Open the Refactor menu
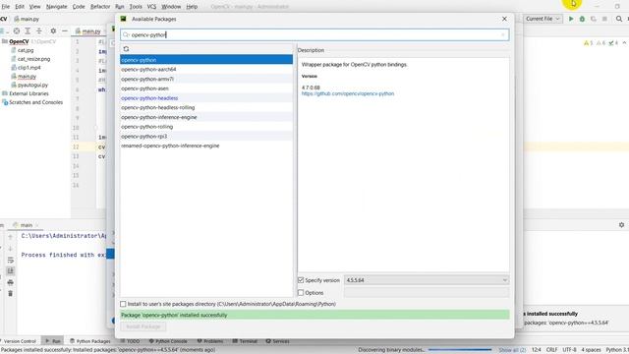Image resolution: width=629 pixels, height=354 pixels. (100, 7)
